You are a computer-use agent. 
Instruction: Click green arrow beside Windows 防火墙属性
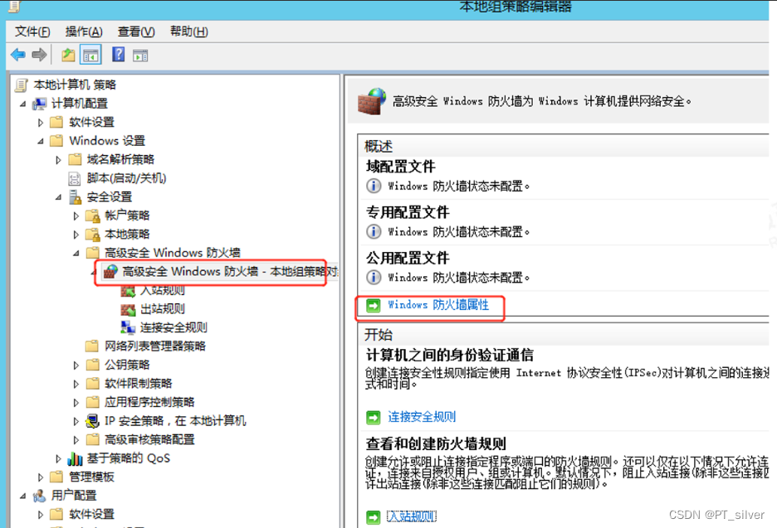click(x=373, y=305)
